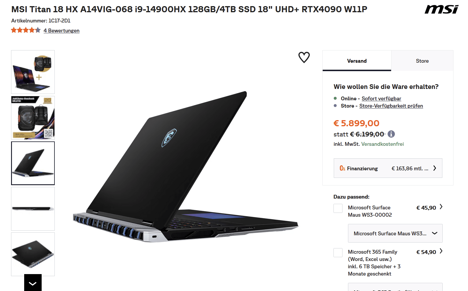Click the Sofort verfügbar link
The width and height of the screenshot is (468, 291).
(381, 99)
